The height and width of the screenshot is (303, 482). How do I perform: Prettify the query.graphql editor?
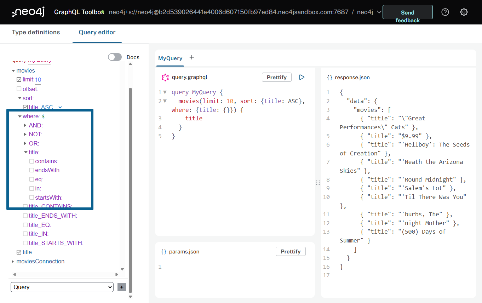pyautogui.click(x=277, y=77)
